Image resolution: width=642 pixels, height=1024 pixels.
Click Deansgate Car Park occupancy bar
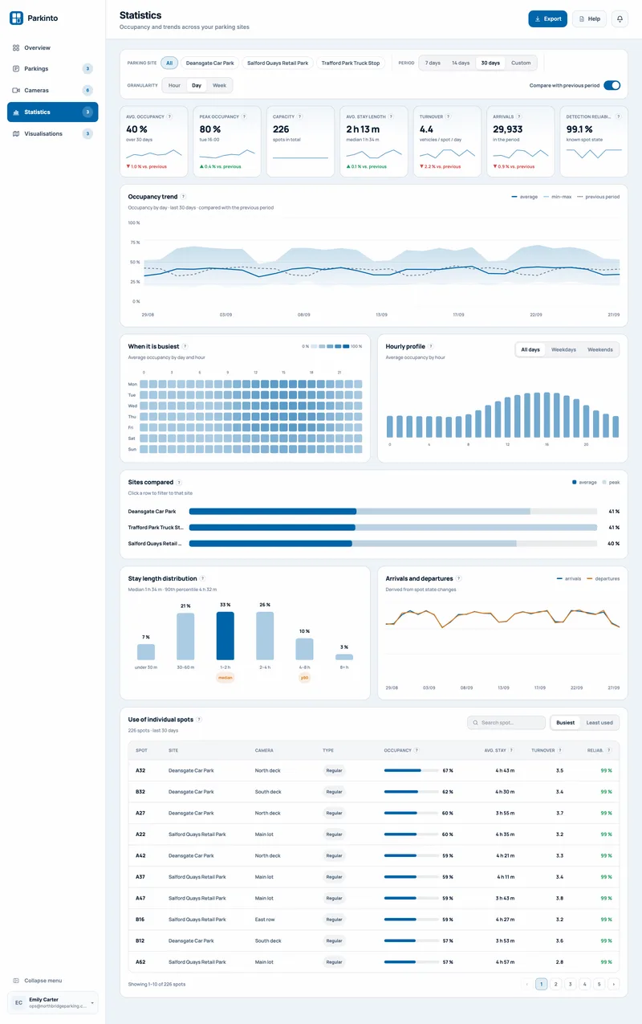[393, 512]
